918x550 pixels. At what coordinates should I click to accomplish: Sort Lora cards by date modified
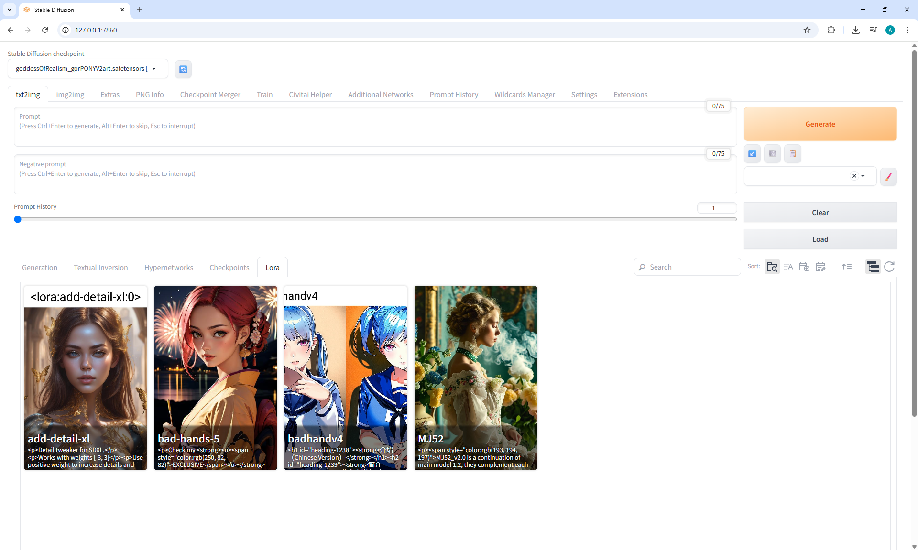(x=820, y=267)
